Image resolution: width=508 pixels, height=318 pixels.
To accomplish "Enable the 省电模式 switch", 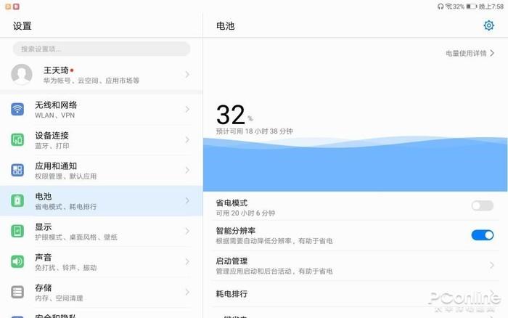I will (482, 206).
